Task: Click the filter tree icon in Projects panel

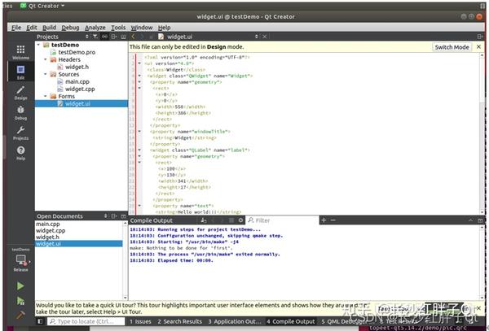Action: (95, 37)
